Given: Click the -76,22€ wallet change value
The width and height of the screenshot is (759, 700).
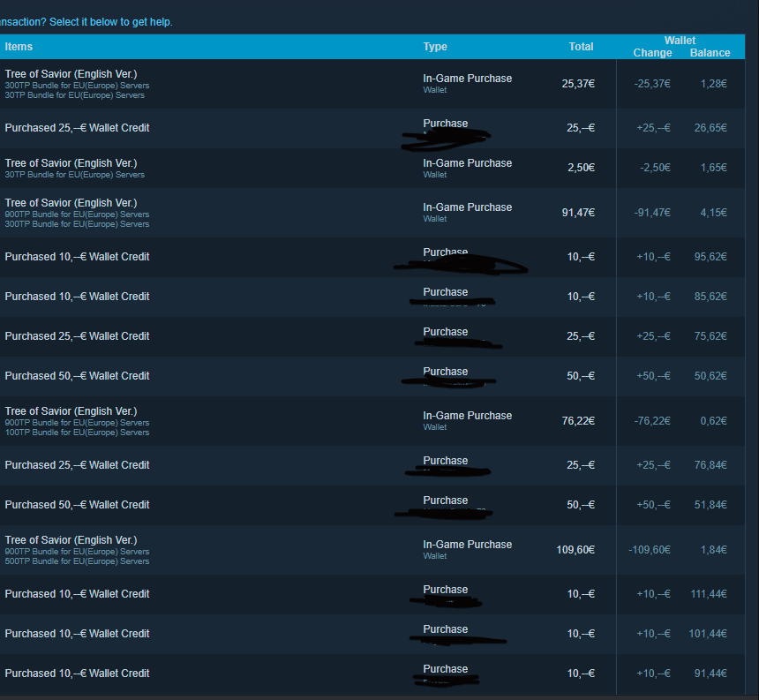Looking at the screenshot, I should 652,421.
